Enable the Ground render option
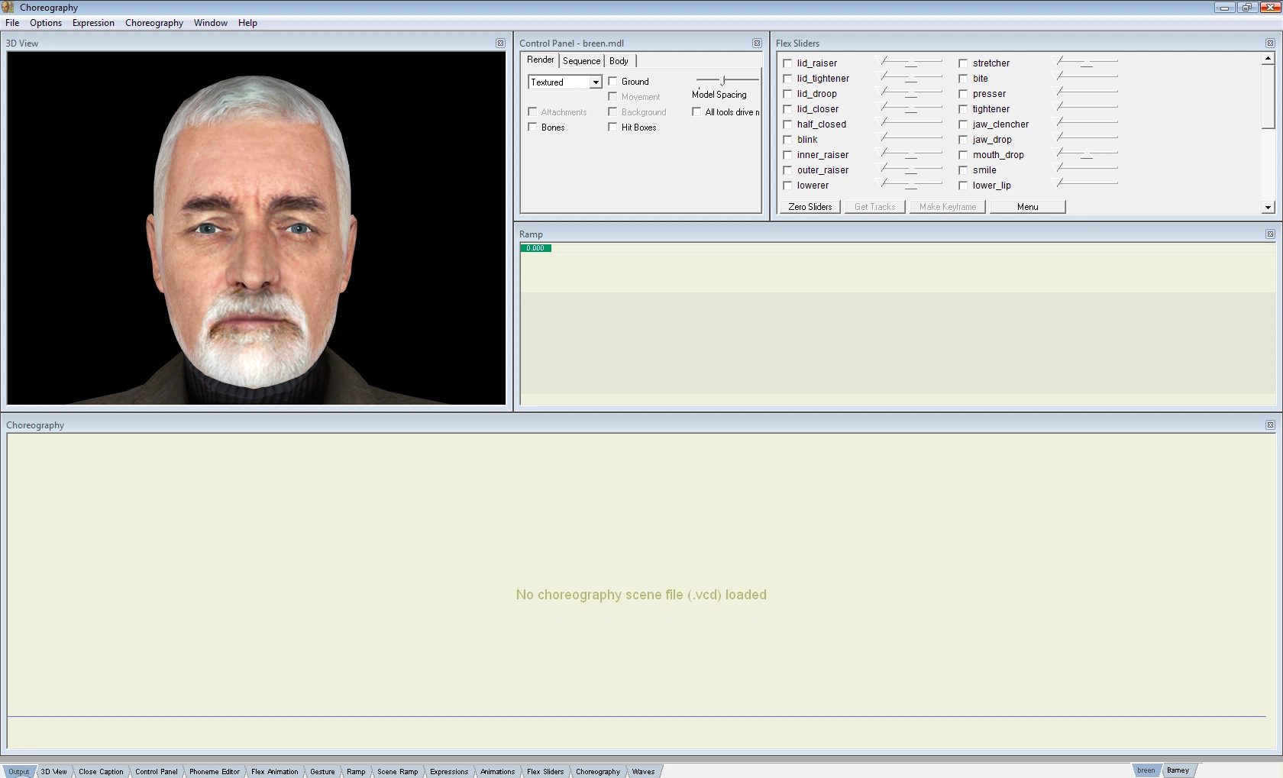1283x778 pixels. click(x=612, y=81)
